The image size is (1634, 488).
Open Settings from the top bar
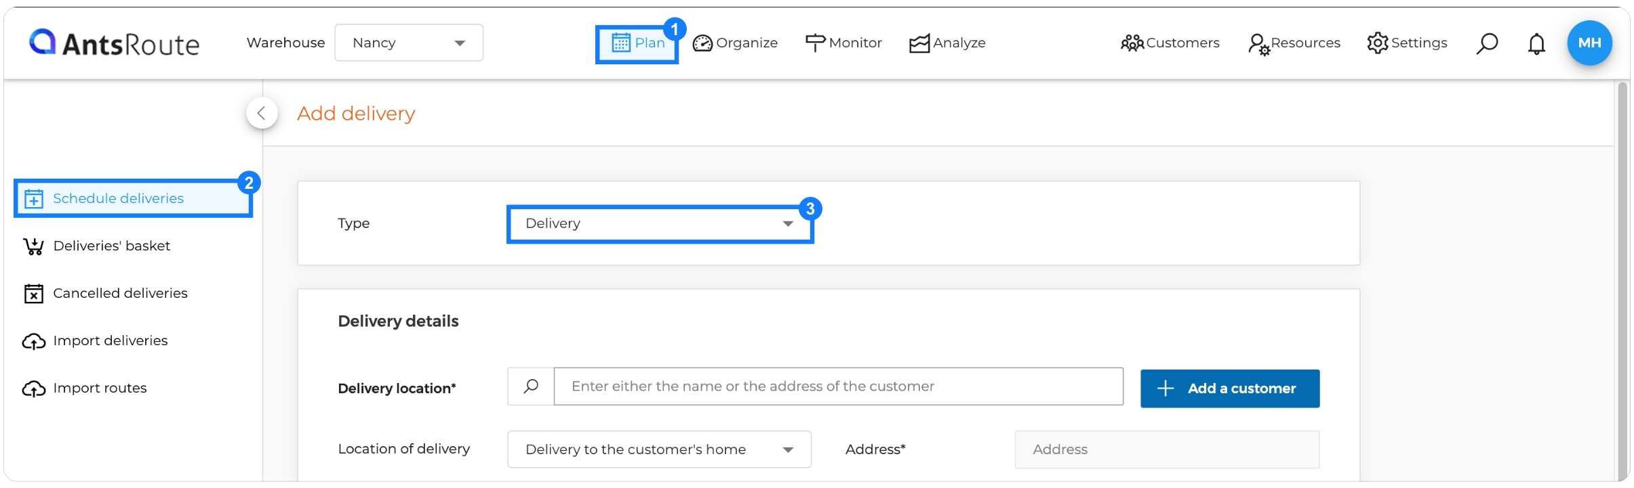tap(1407, 43)
